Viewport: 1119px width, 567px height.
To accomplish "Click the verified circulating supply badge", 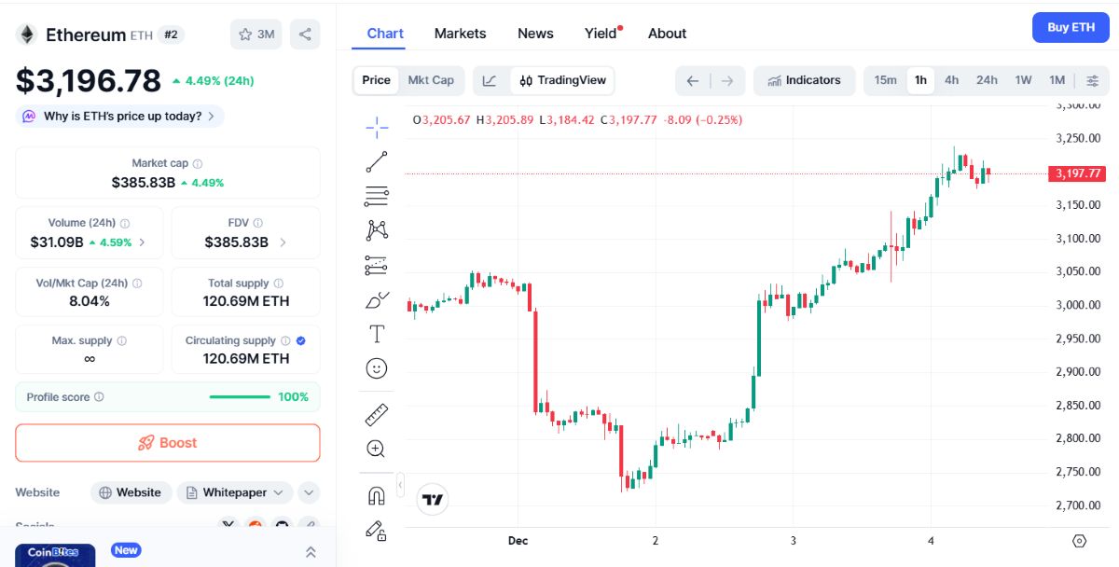I will pyautogui.click(x=300, y=341).
